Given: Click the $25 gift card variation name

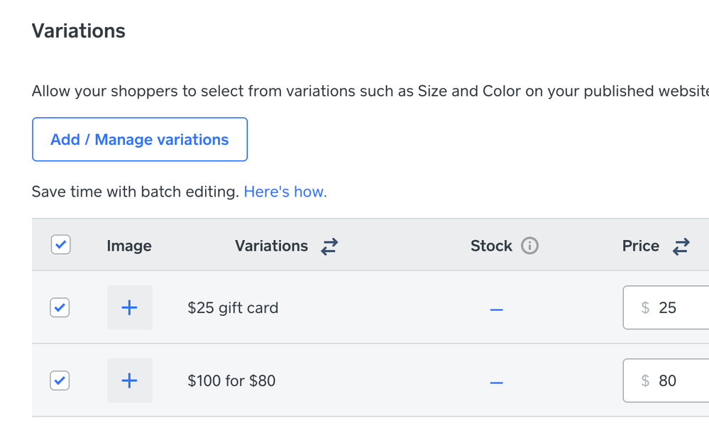Looking at the screenshot, I should (233, 308).
